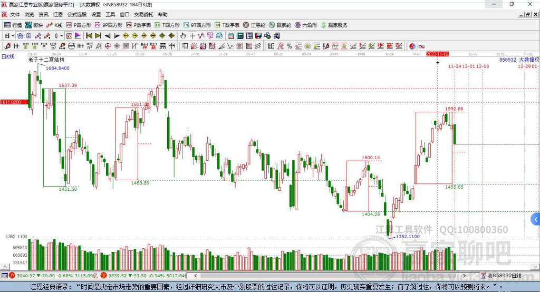This screenshot has width=540, height=292.
Task: Click the 1352.1100 low price label
Action: [x=408, y=237]
